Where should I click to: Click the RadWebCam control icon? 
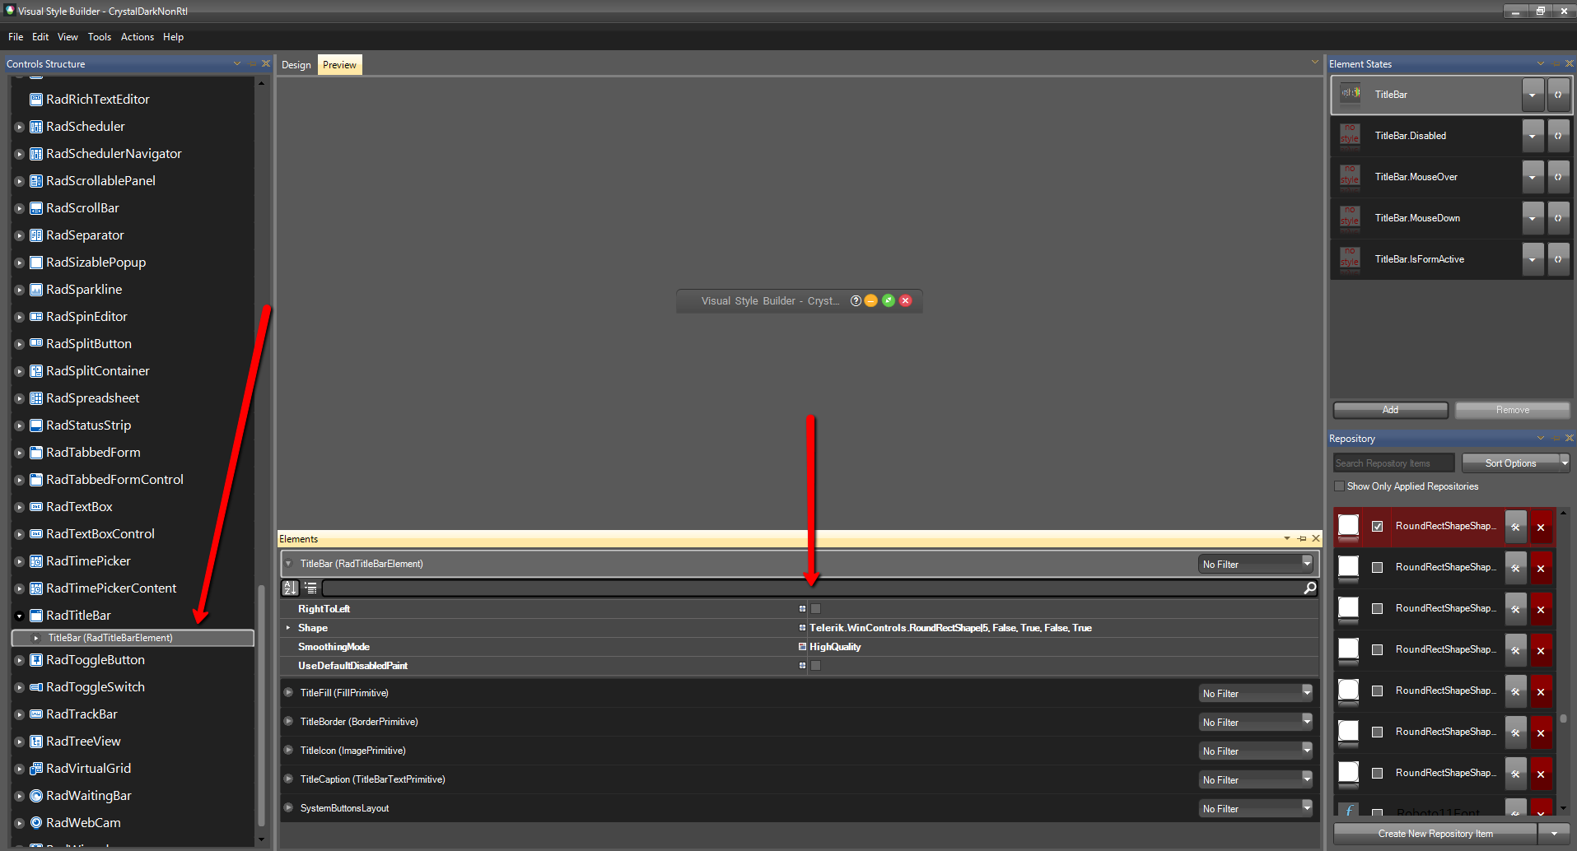tap(36, 823)
